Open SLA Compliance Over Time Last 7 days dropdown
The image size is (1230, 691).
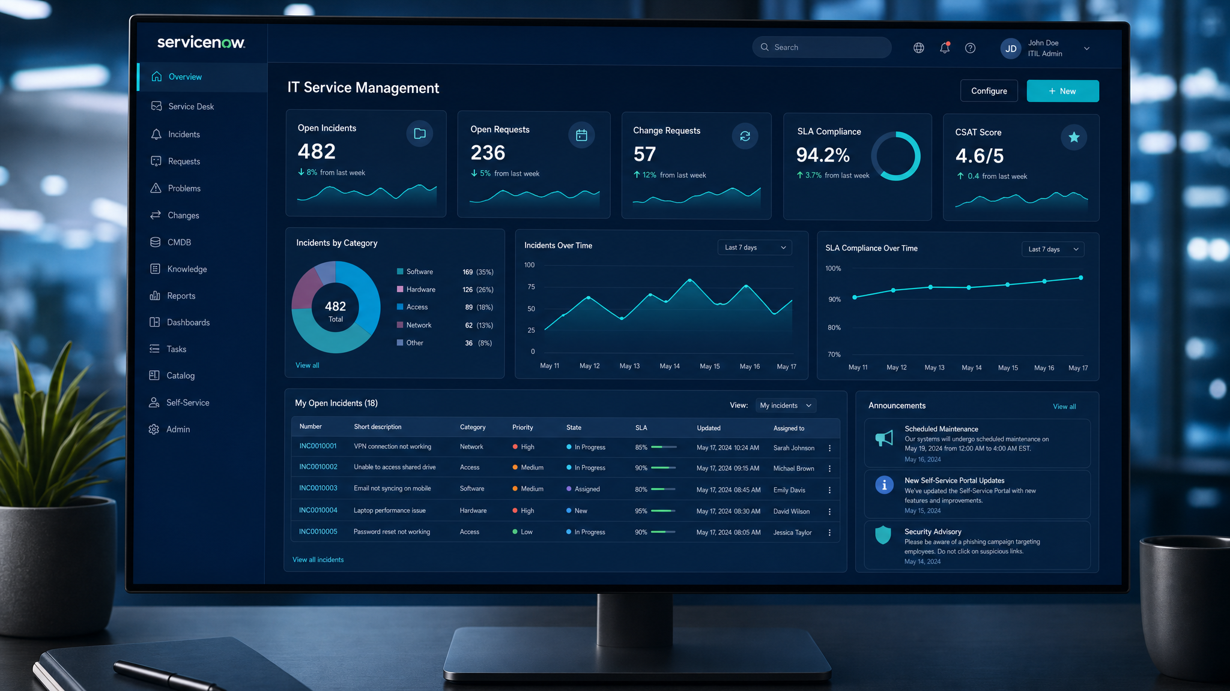point(1053,249)
